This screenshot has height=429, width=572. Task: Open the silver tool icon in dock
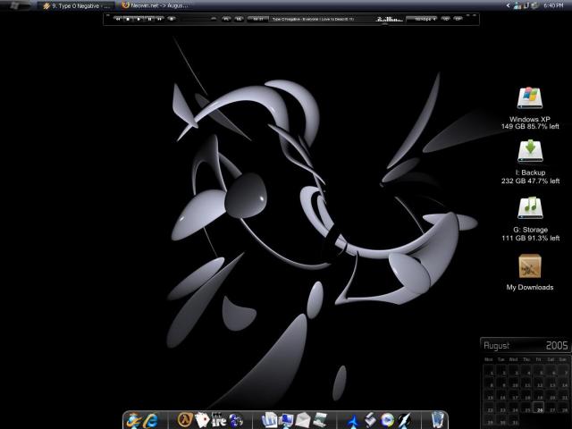tap(370, 420)
